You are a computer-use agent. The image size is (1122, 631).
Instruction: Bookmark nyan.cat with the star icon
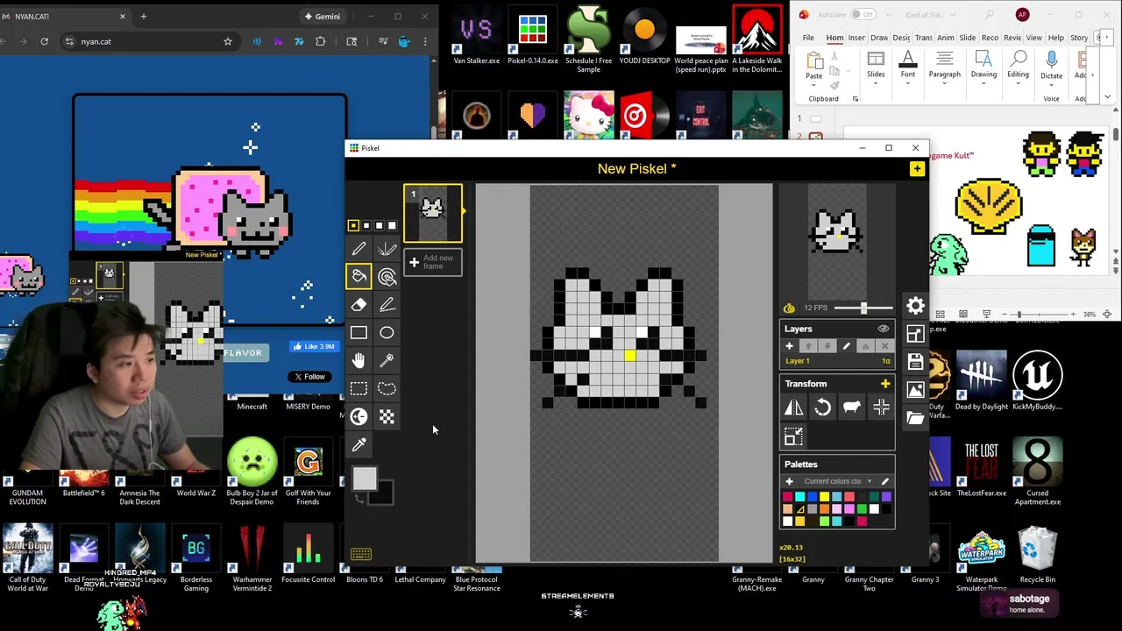(x=228, y=41)
